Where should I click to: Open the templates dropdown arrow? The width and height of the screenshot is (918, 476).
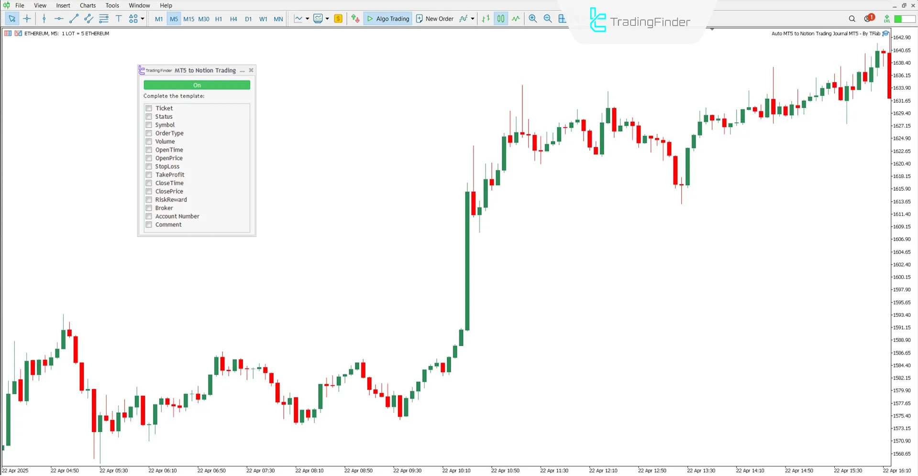tap(327, 19)
